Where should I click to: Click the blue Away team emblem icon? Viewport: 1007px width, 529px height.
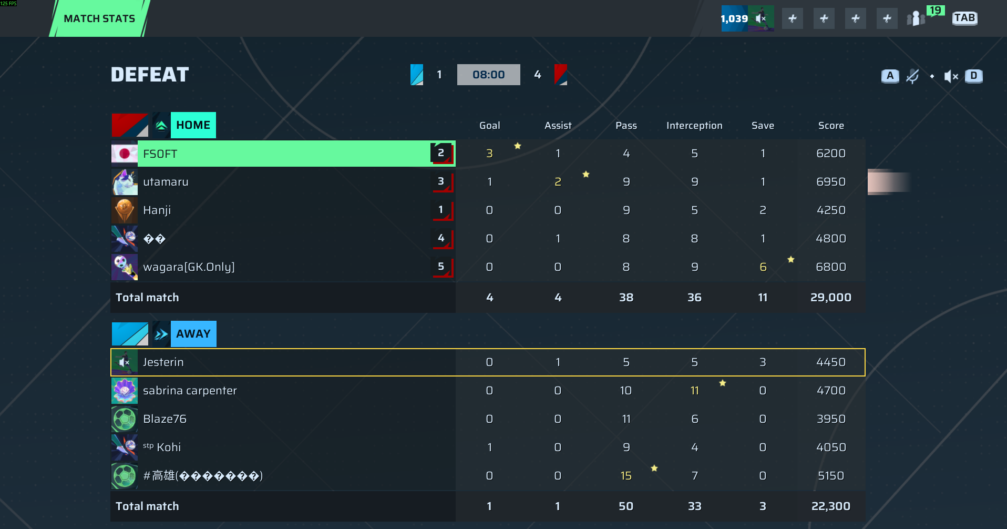tap(161, 334)
